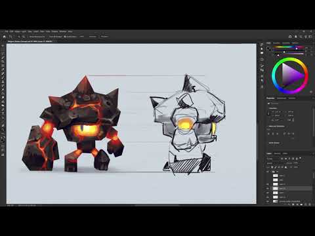
Task: Open the Edit menu
Action: 11,31
